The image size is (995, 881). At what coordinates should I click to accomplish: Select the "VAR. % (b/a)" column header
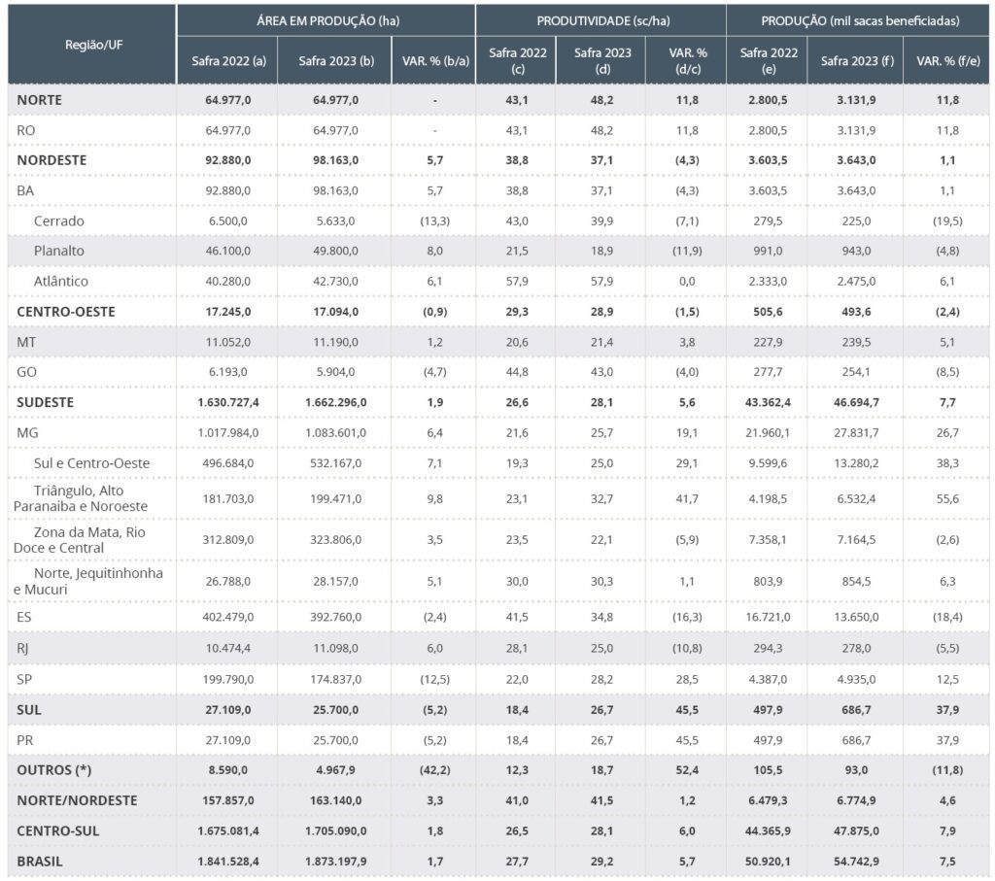coord(433,61)
